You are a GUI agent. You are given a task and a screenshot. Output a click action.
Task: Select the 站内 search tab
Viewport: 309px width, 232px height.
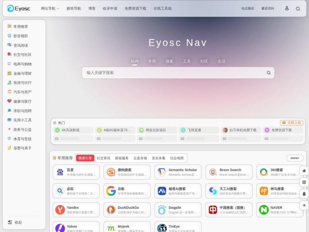[x=134, y=61]
